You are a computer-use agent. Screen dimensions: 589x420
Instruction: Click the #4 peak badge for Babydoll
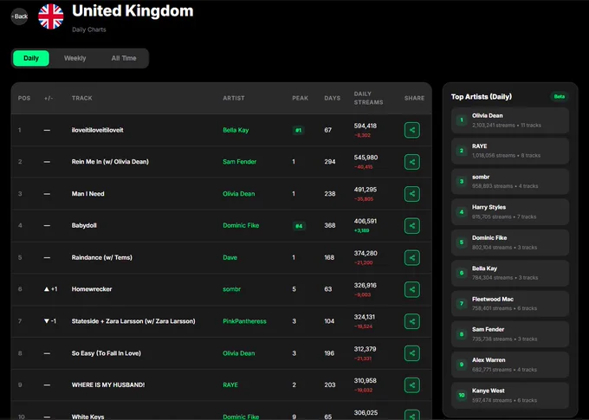tap(299, 226)
